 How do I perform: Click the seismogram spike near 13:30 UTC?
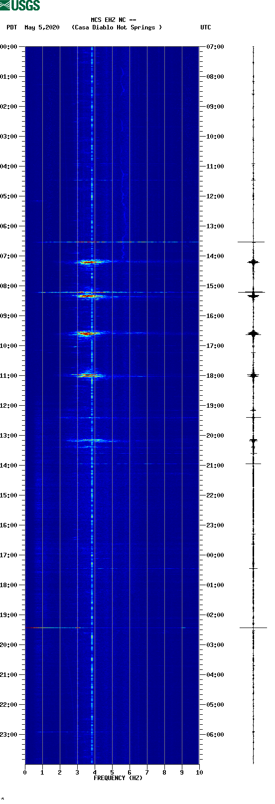[x=251, y=242]
